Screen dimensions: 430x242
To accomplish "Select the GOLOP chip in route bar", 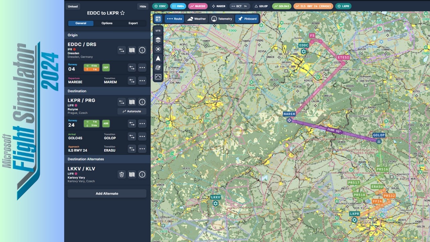I will point(261,6).
